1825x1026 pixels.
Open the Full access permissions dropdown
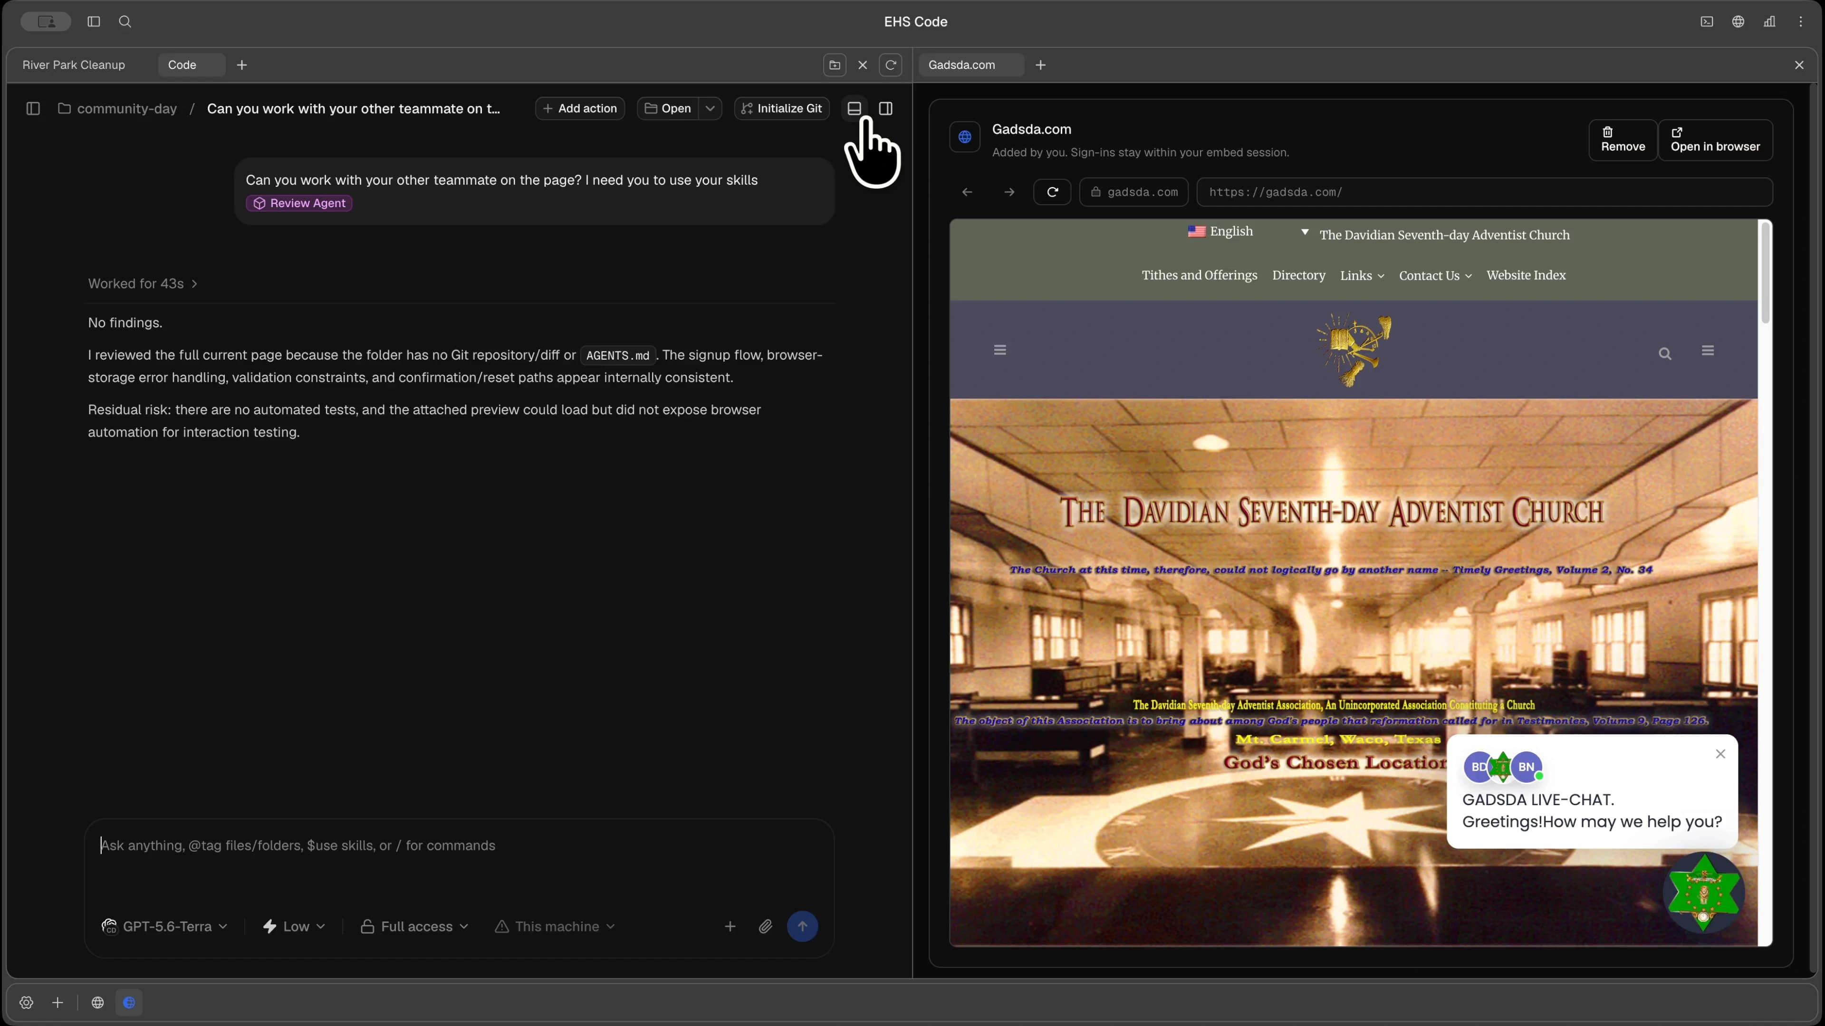[414, 926]
